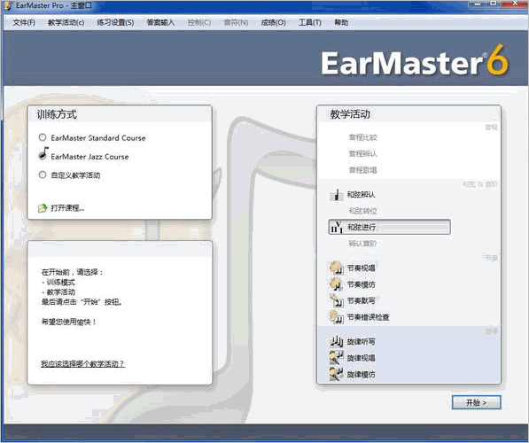529x443 pixels.
Task: Open the 教学活动(c) menu
Action: tap(66, 23)
